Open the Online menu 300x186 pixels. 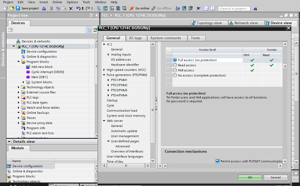point(57,2)
